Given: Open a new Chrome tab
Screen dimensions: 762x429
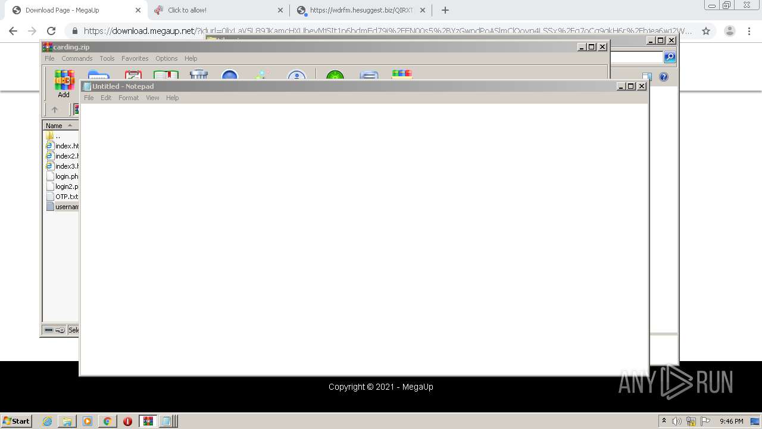Looking at the screenshot, I should 445,10.
